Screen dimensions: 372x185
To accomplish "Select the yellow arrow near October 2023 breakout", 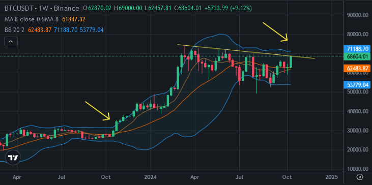I will (97, 111).
